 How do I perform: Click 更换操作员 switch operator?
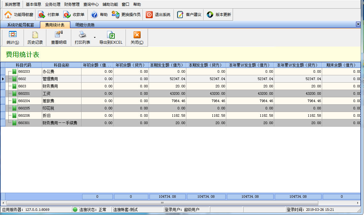point(126,15)
